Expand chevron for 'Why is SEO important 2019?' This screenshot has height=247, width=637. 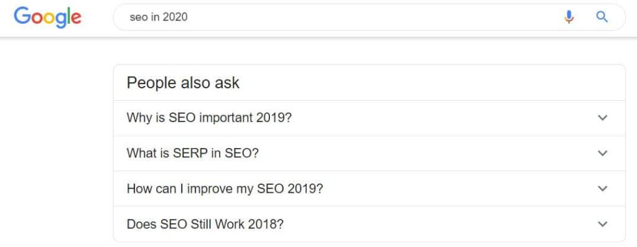[x=603, y=118]
